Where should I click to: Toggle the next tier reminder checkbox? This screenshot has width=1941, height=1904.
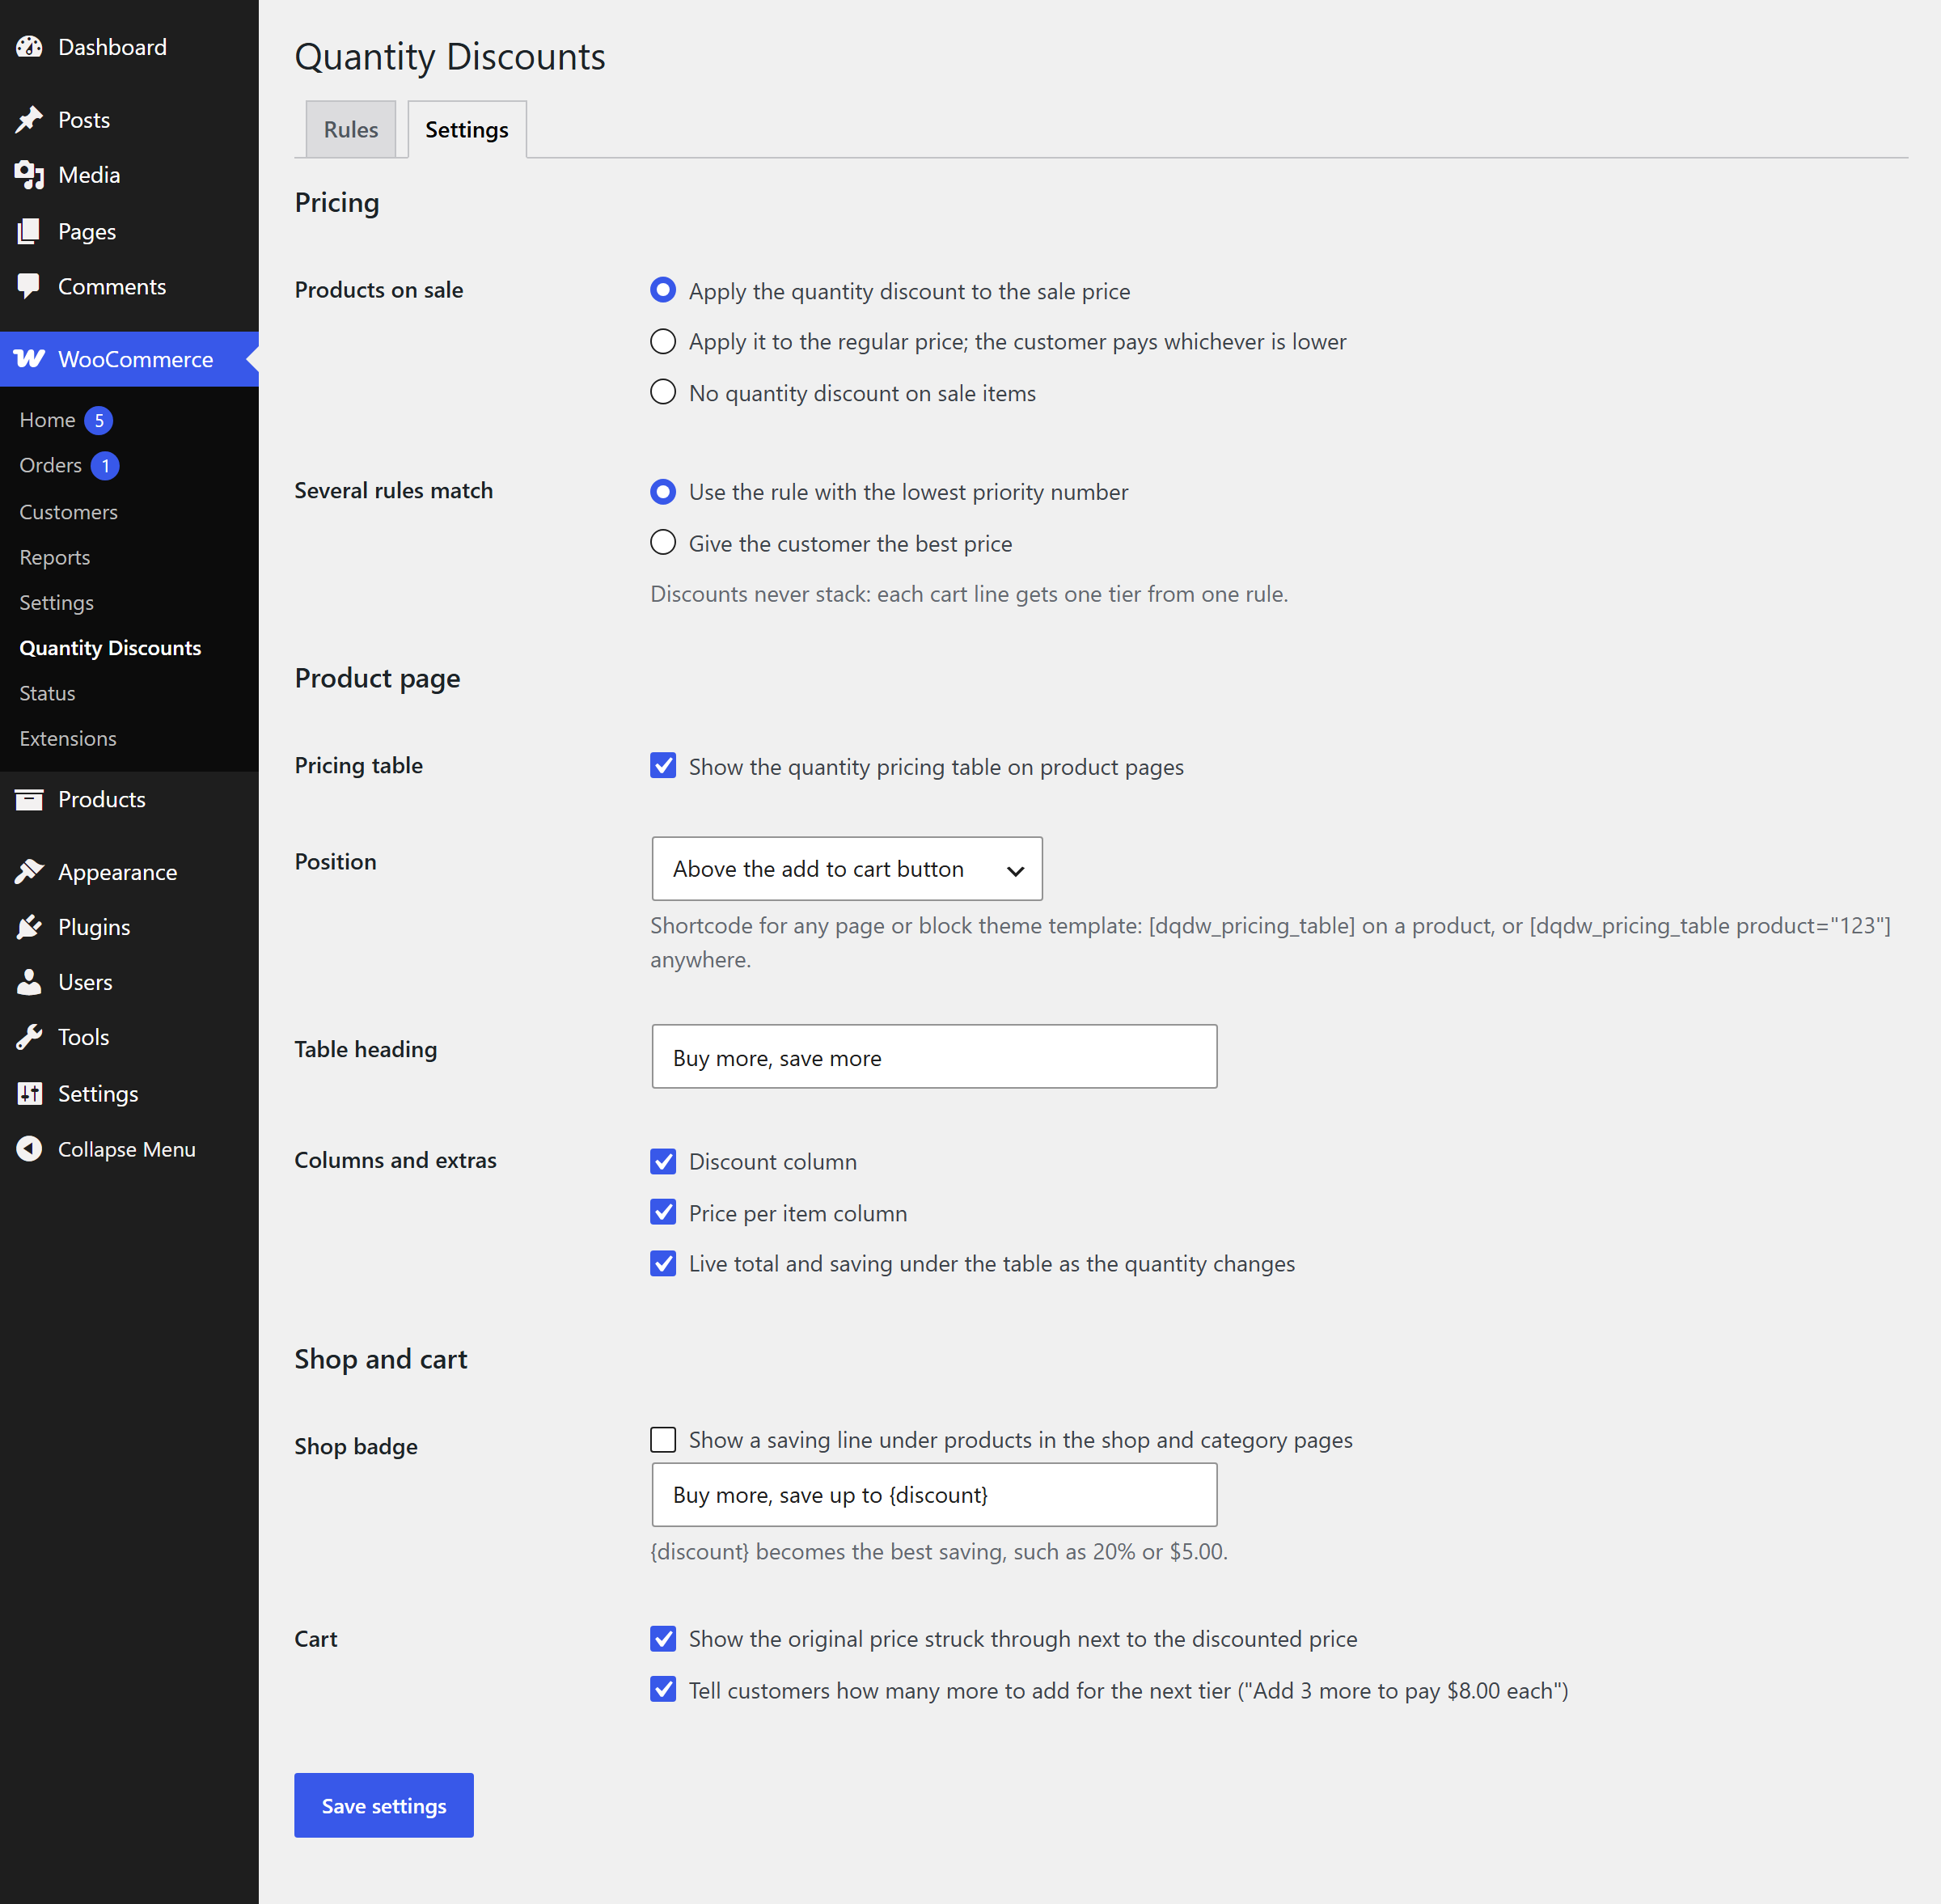[x=663, y=1689]
